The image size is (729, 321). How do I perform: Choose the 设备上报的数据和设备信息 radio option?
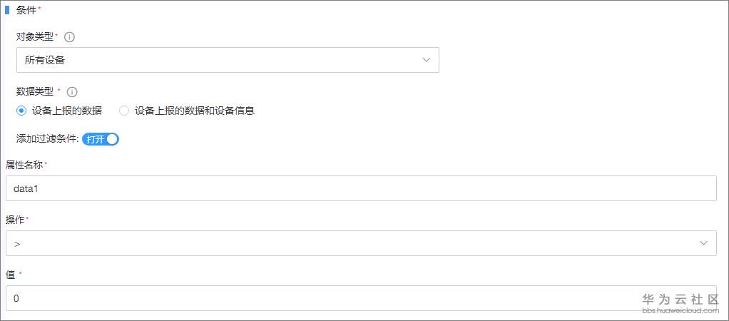tap(124, 111)
